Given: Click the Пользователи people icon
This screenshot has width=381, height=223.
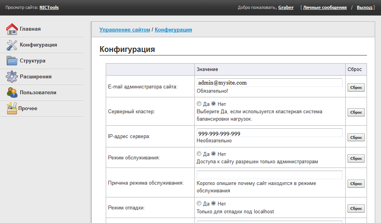Looking at the screenshot, I should (12, 93).
